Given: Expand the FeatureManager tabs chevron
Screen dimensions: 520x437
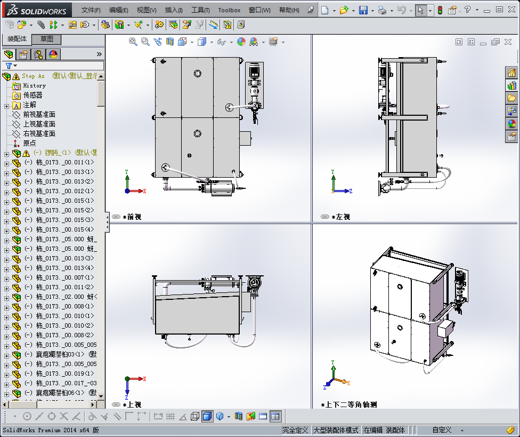Looking at the screenshot, I should pos(99,54).
